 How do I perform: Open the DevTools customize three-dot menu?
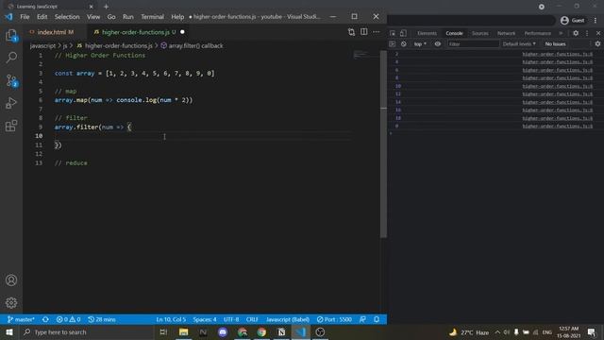587,33
